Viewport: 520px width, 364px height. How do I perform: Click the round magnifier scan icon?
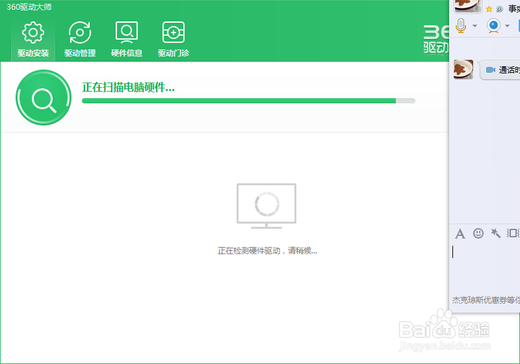tap(44, 97)
